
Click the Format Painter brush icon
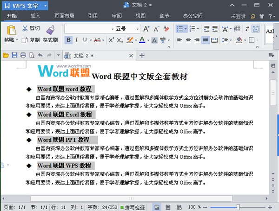coord(50,30)
